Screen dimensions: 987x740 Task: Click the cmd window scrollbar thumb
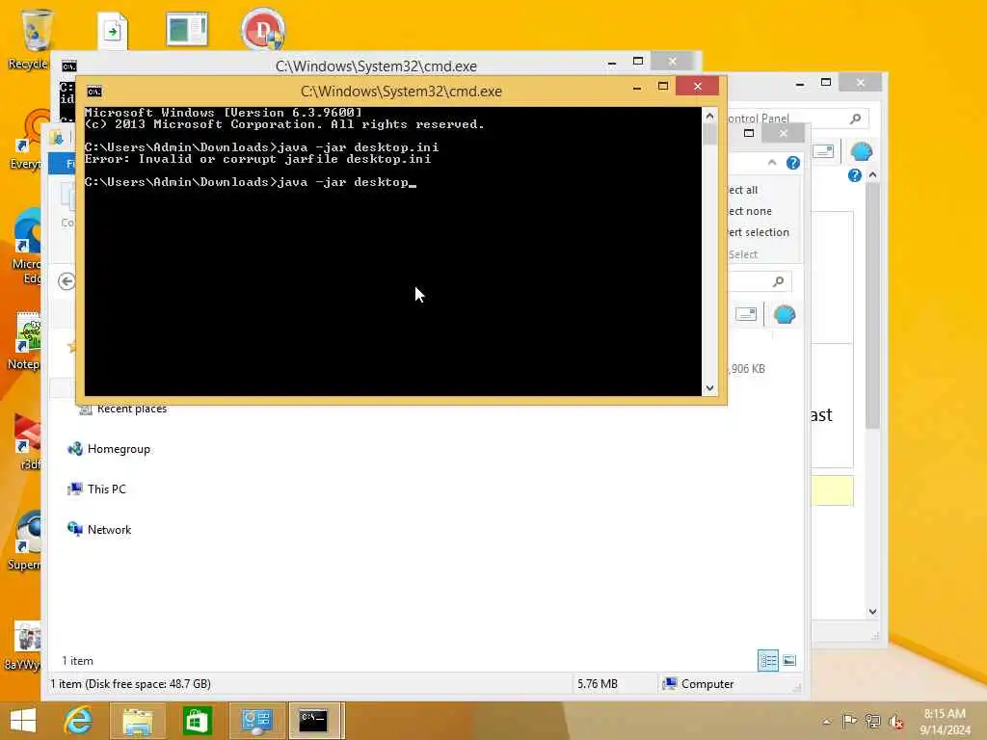pyautogui.click(x=709, y=134)
